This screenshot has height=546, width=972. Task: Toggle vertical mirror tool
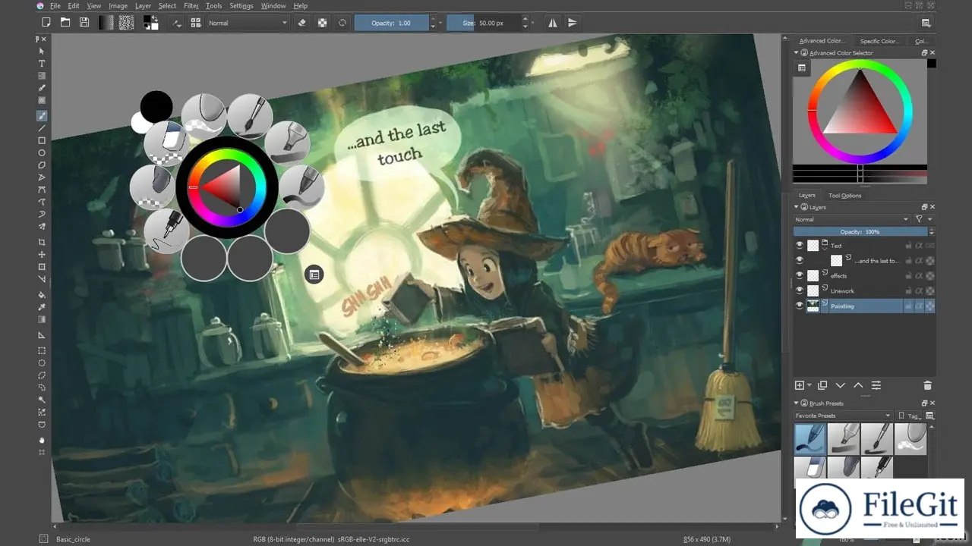[x=572, y=23]
